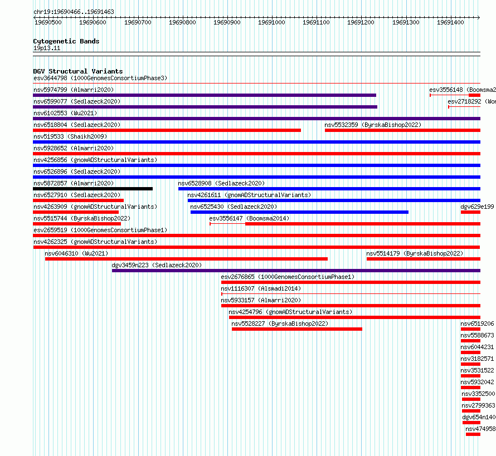Click the chr19:19690466..19691463 region label

(74, 12)
